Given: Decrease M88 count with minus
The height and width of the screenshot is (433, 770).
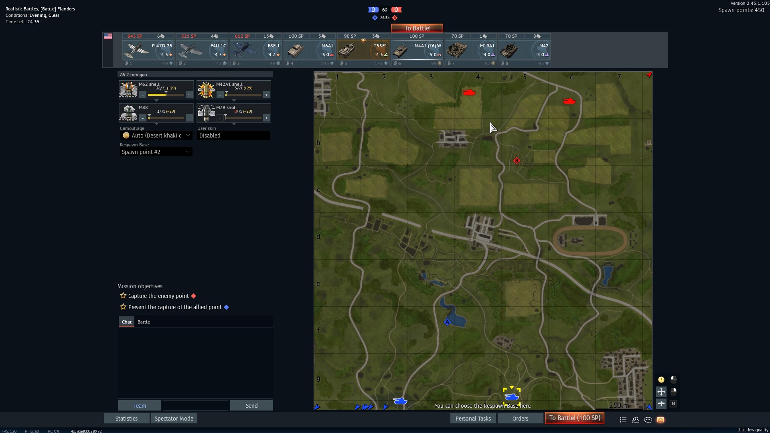Looking at the screenshot, I should [x=143, y=118].
